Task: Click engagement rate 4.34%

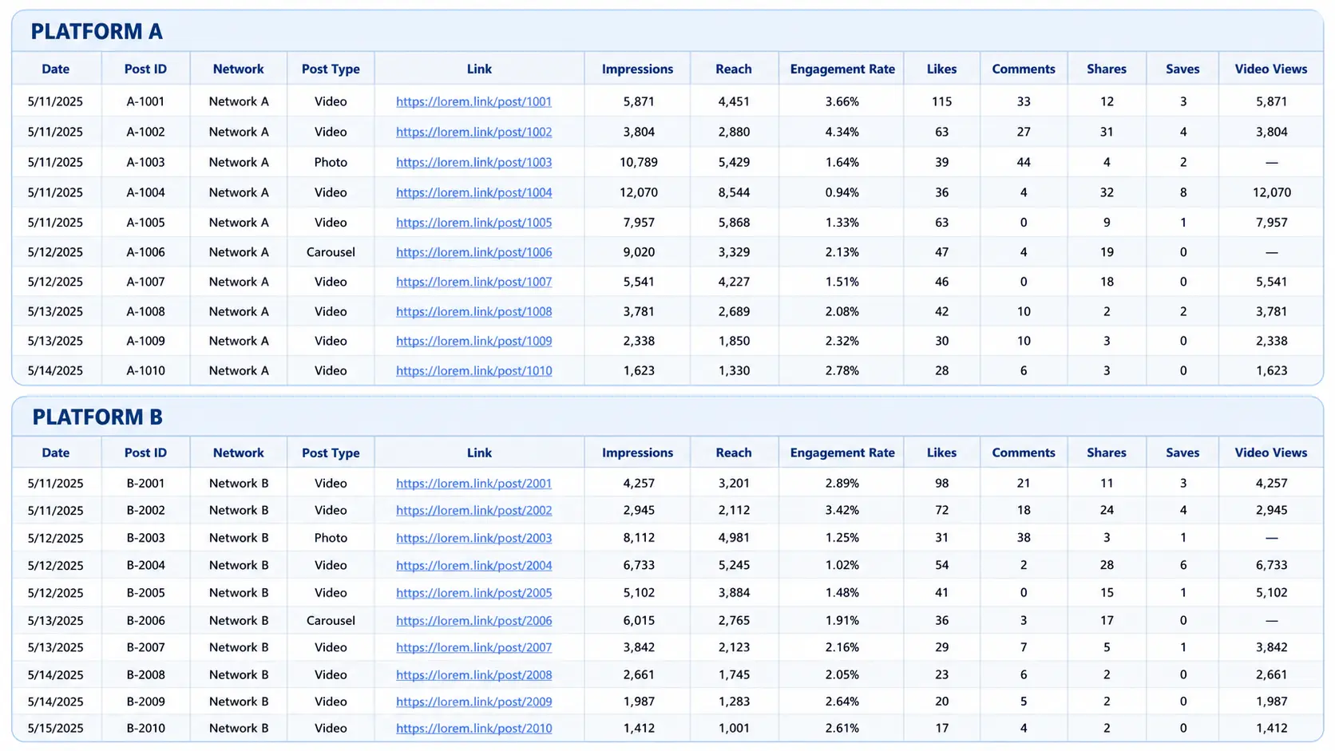Action: (x=842, y=132)
